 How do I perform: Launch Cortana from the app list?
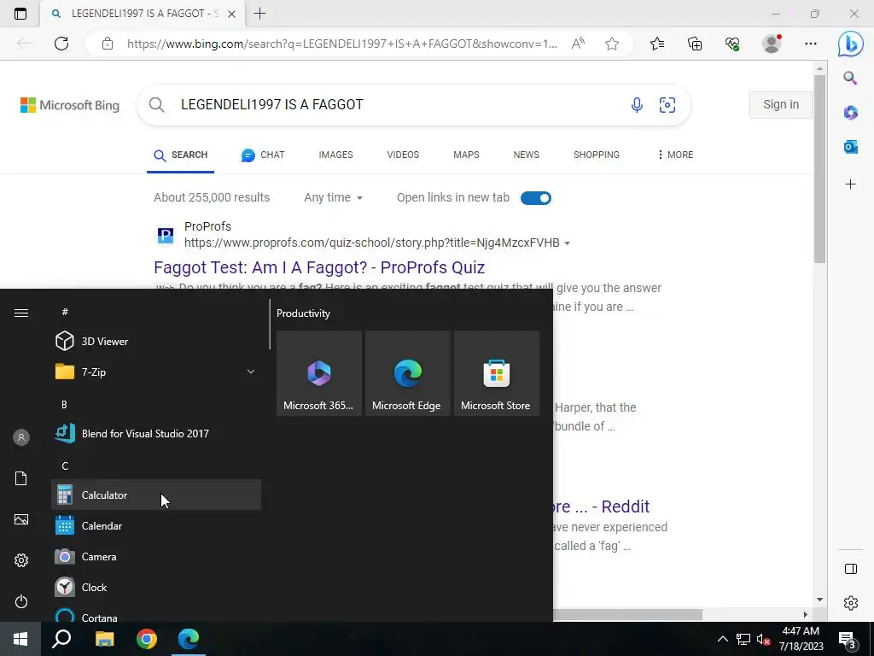[x=156, y=615]
